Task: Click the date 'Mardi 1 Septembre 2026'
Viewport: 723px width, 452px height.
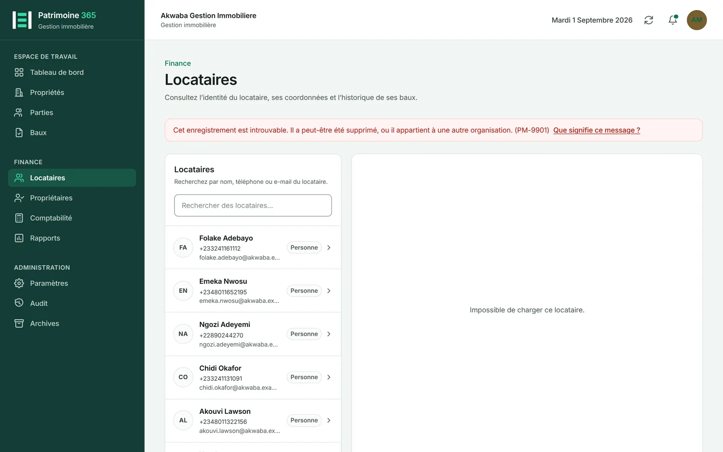Action: [x=592, y=20]
